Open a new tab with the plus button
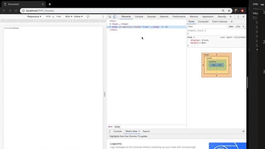Viewport: 265px width, 149px height. (50, 4)
